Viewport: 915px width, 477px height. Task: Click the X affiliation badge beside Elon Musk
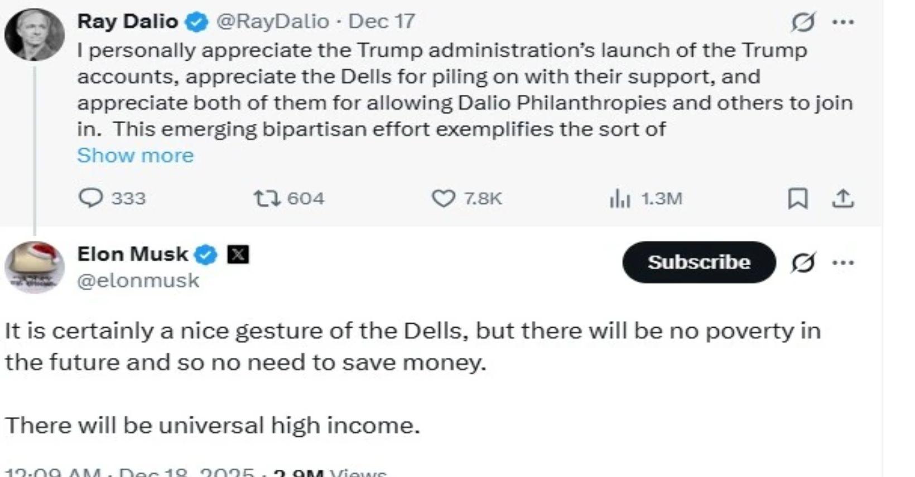pyautogui.click(x=238, y=255)
